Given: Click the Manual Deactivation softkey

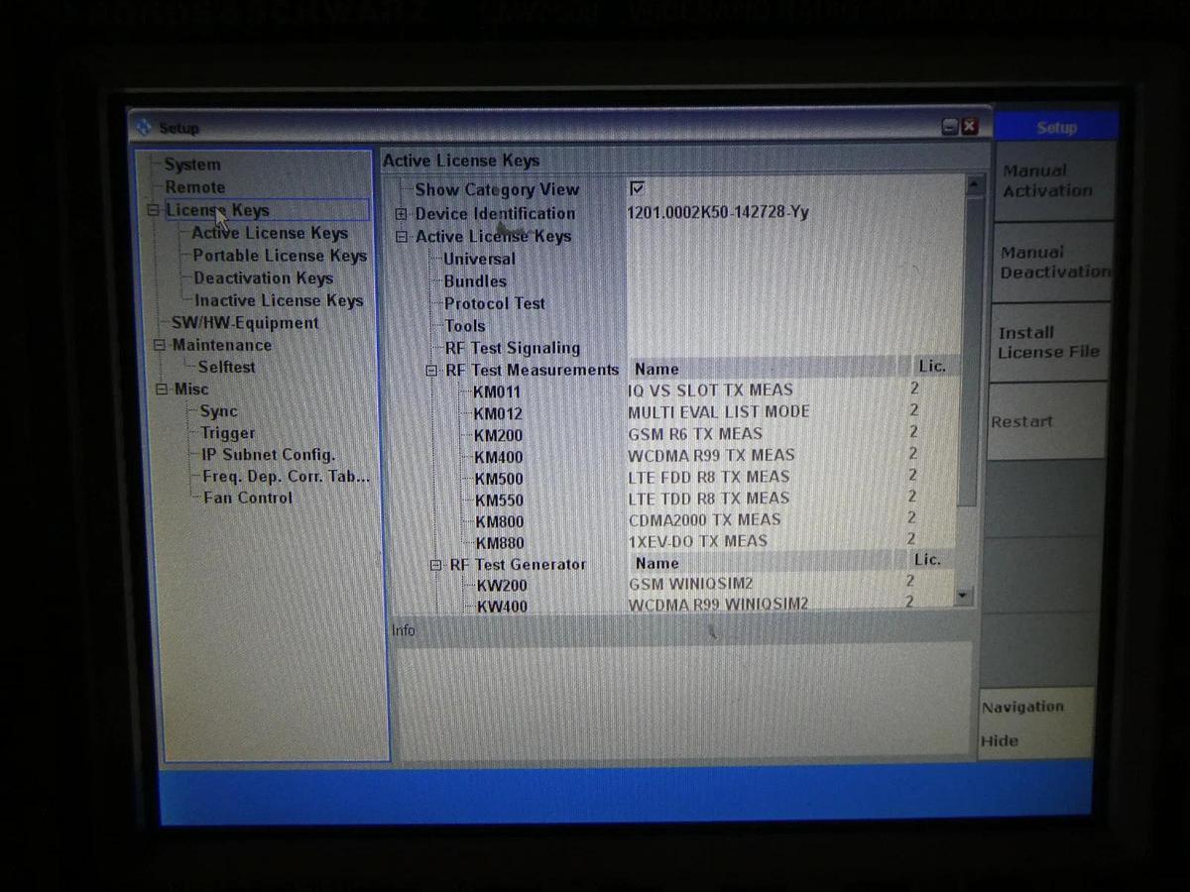Looking at the screenshot, I should click(x=1052, y=262).
